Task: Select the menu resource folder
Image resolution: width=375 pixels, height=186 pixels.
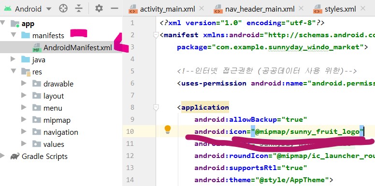Action: point(53,108)
